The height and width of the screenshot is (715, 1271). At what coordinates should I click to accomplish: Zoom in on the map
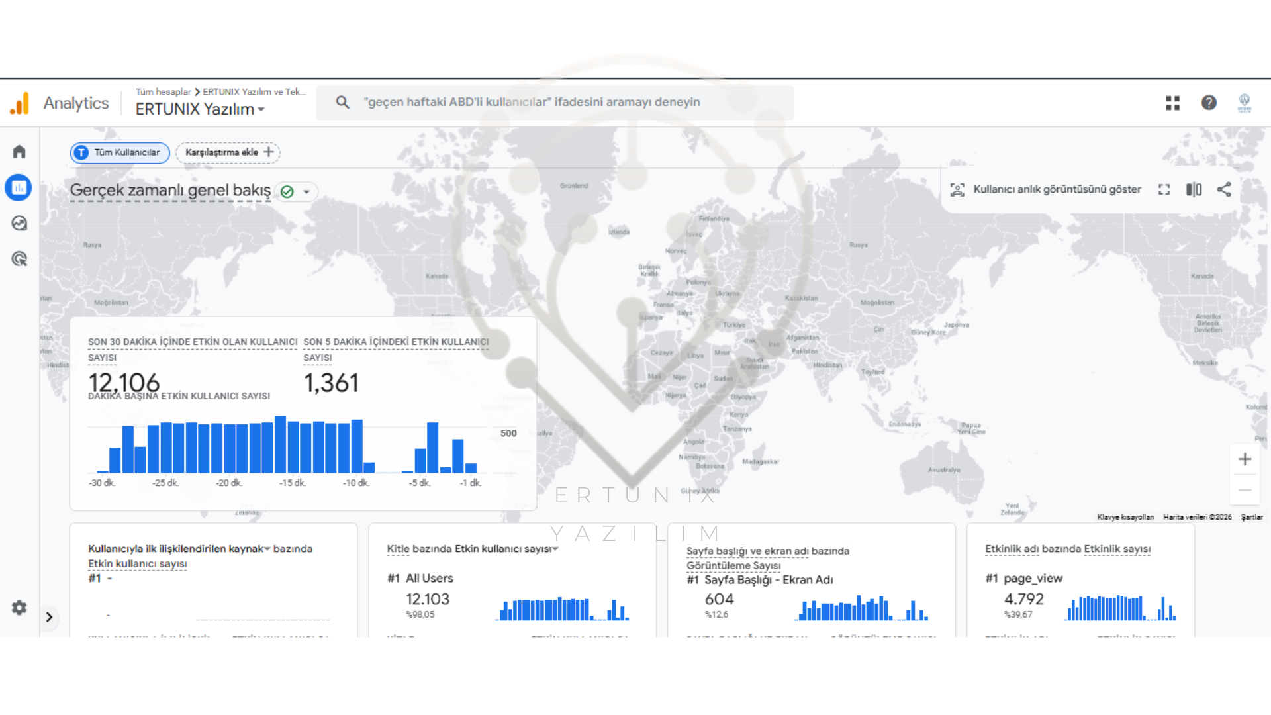coord(1245,459)
